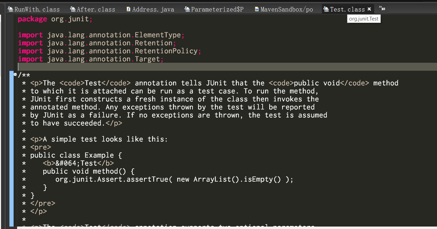Click on RetentionPolicy import text

[x=166, y=51]
